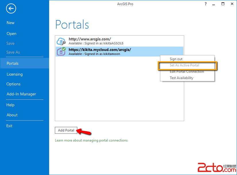Select New in the sidebar
The height and width of the screenshot is (175, 237).
(10, 23)
